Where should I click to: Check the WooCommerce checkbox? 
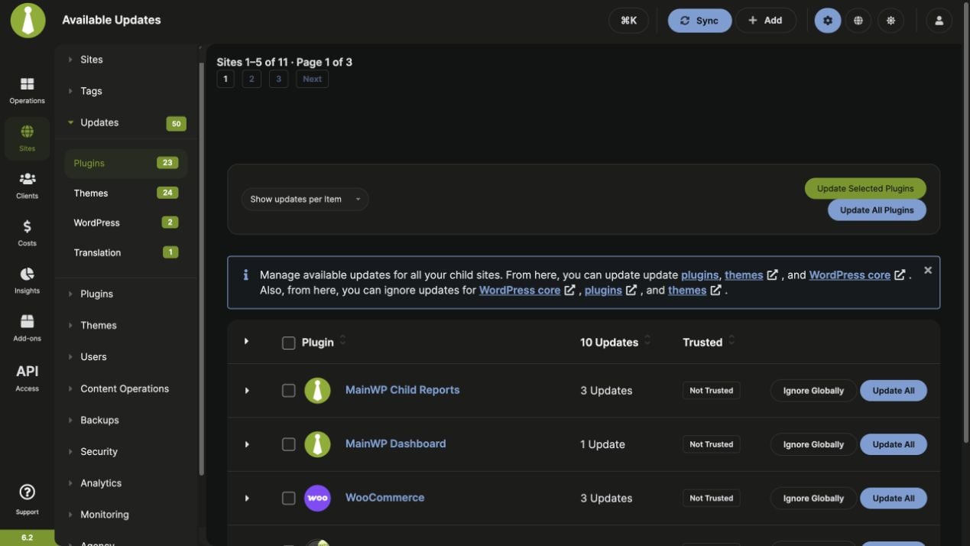(x=288, y=498)
